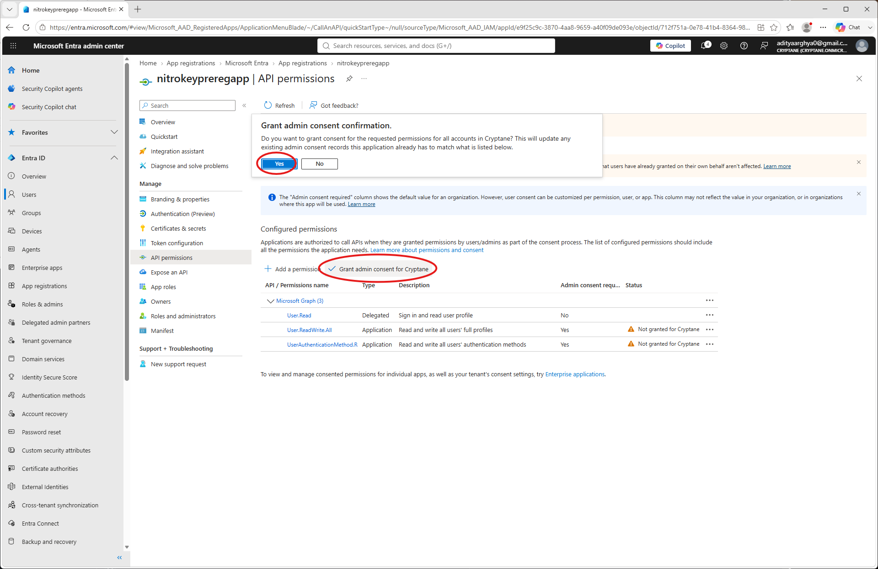Open Token configuration

tap(177, 243)
